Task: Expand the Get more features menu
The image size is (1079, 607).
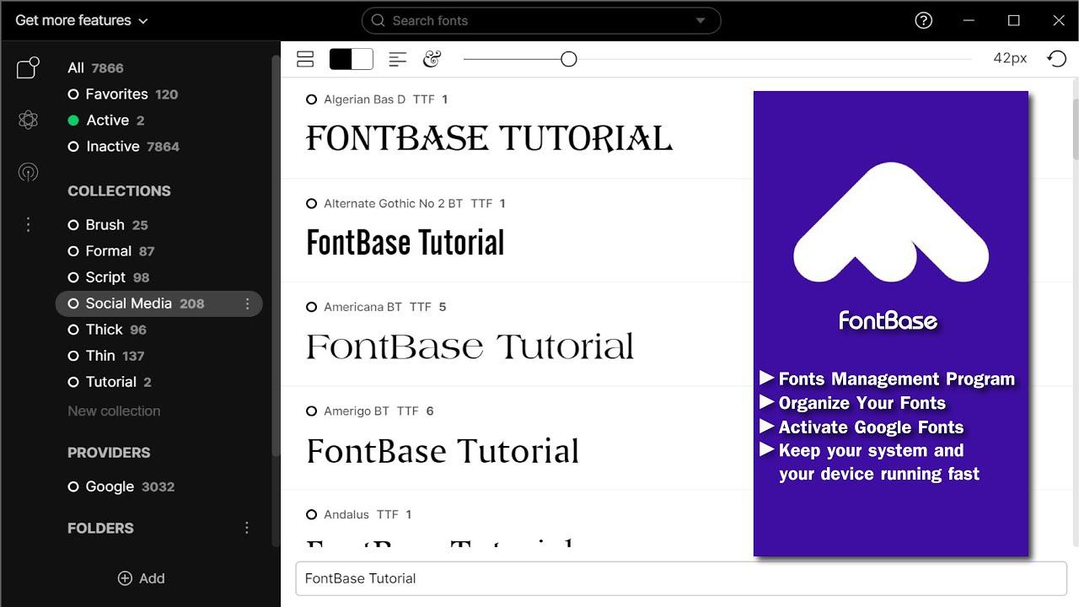Action: [82, 20]
